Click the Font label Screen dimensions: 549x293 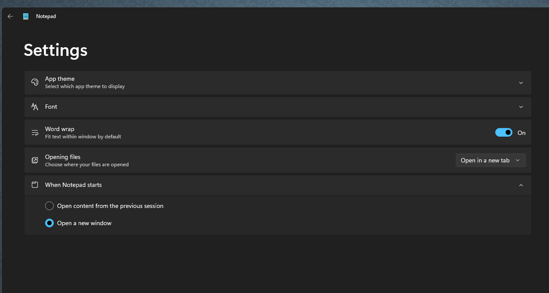(51, 107)
